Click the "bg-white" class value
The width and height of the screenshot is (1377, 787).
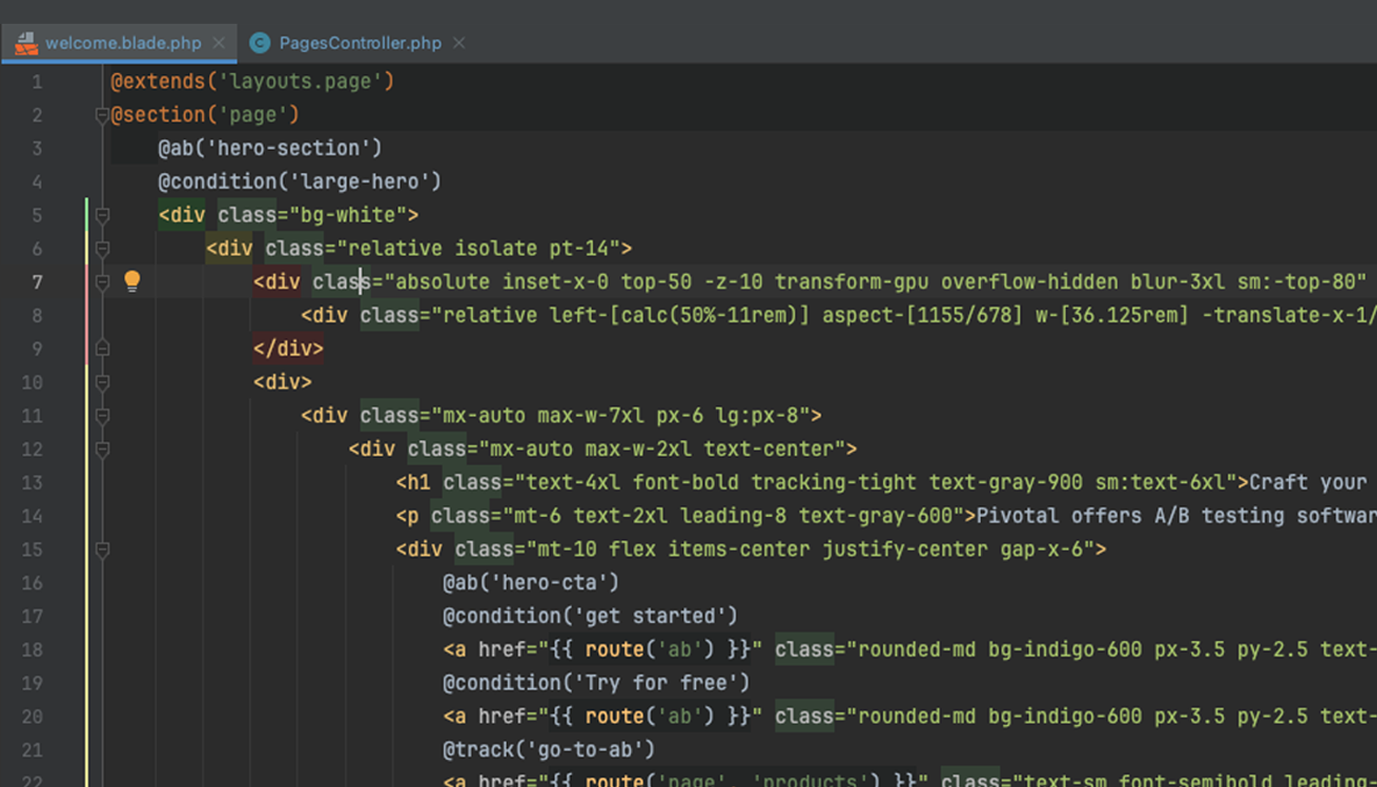[348, 215]
